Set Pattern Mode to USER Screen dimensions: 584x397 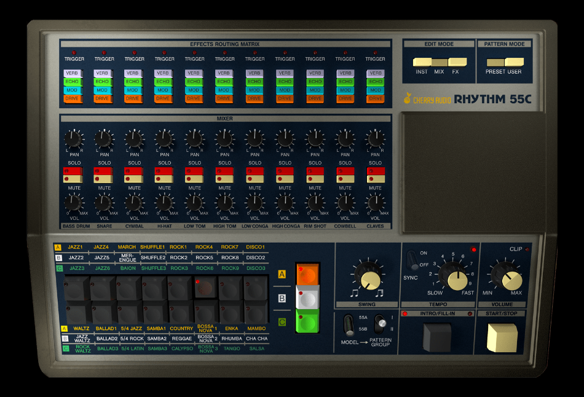(x=514, y=62)
